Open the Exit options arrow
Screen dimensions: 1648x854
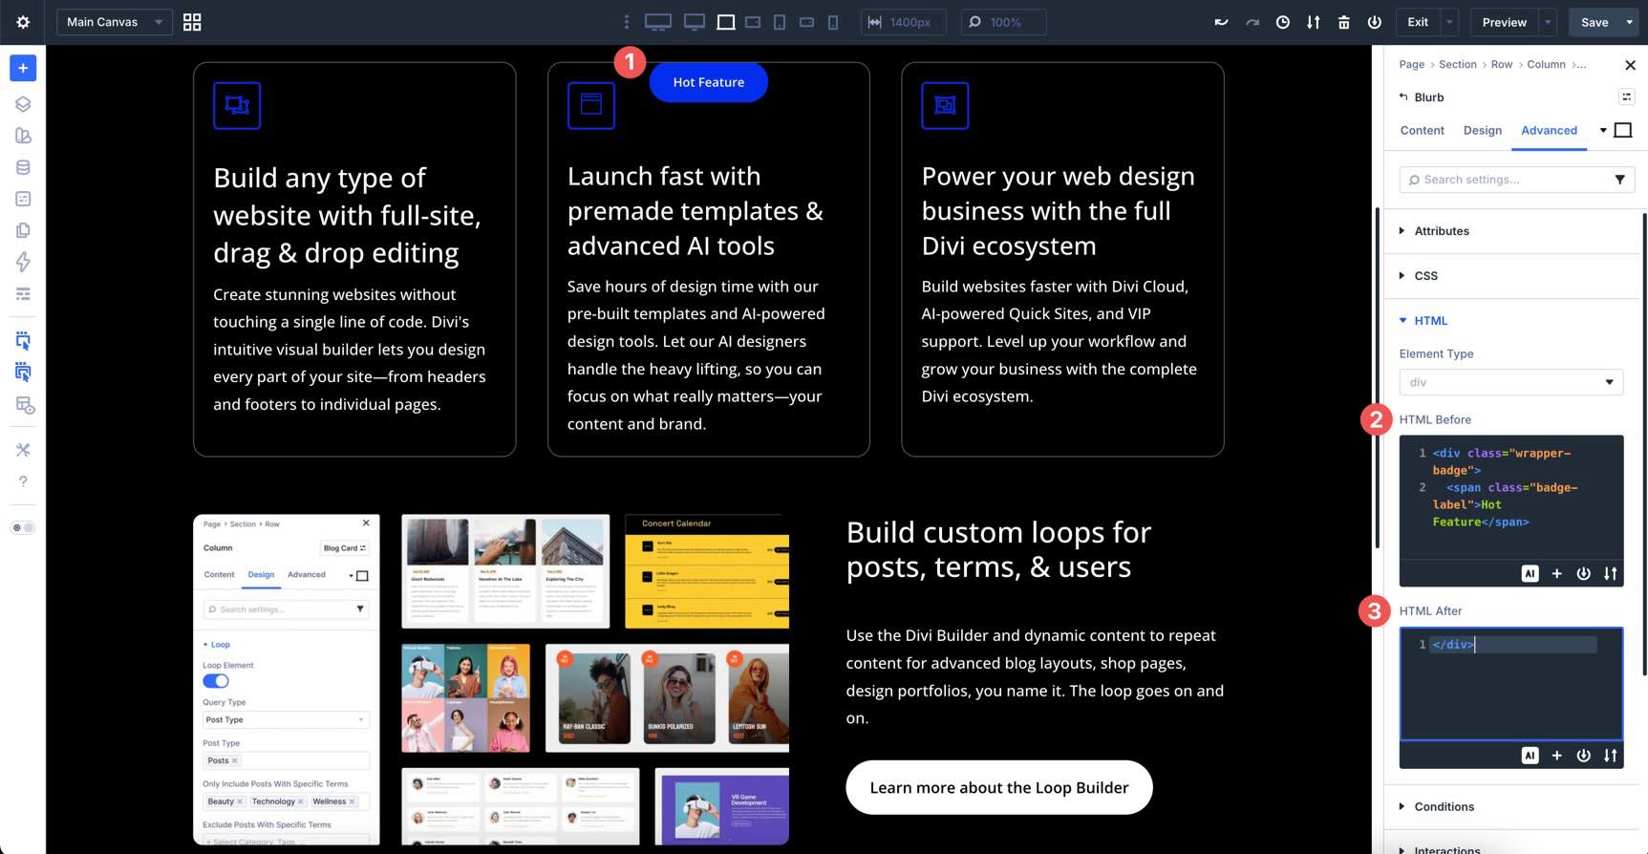coord(1449,22)
